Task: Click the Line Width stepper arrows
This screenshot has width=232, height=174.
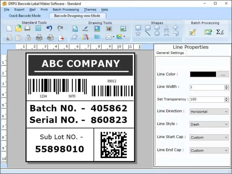Action: click(226, 87)
